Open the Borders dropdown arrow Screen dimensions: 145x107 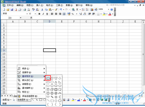pyautogui.click(x=101, y=14)
